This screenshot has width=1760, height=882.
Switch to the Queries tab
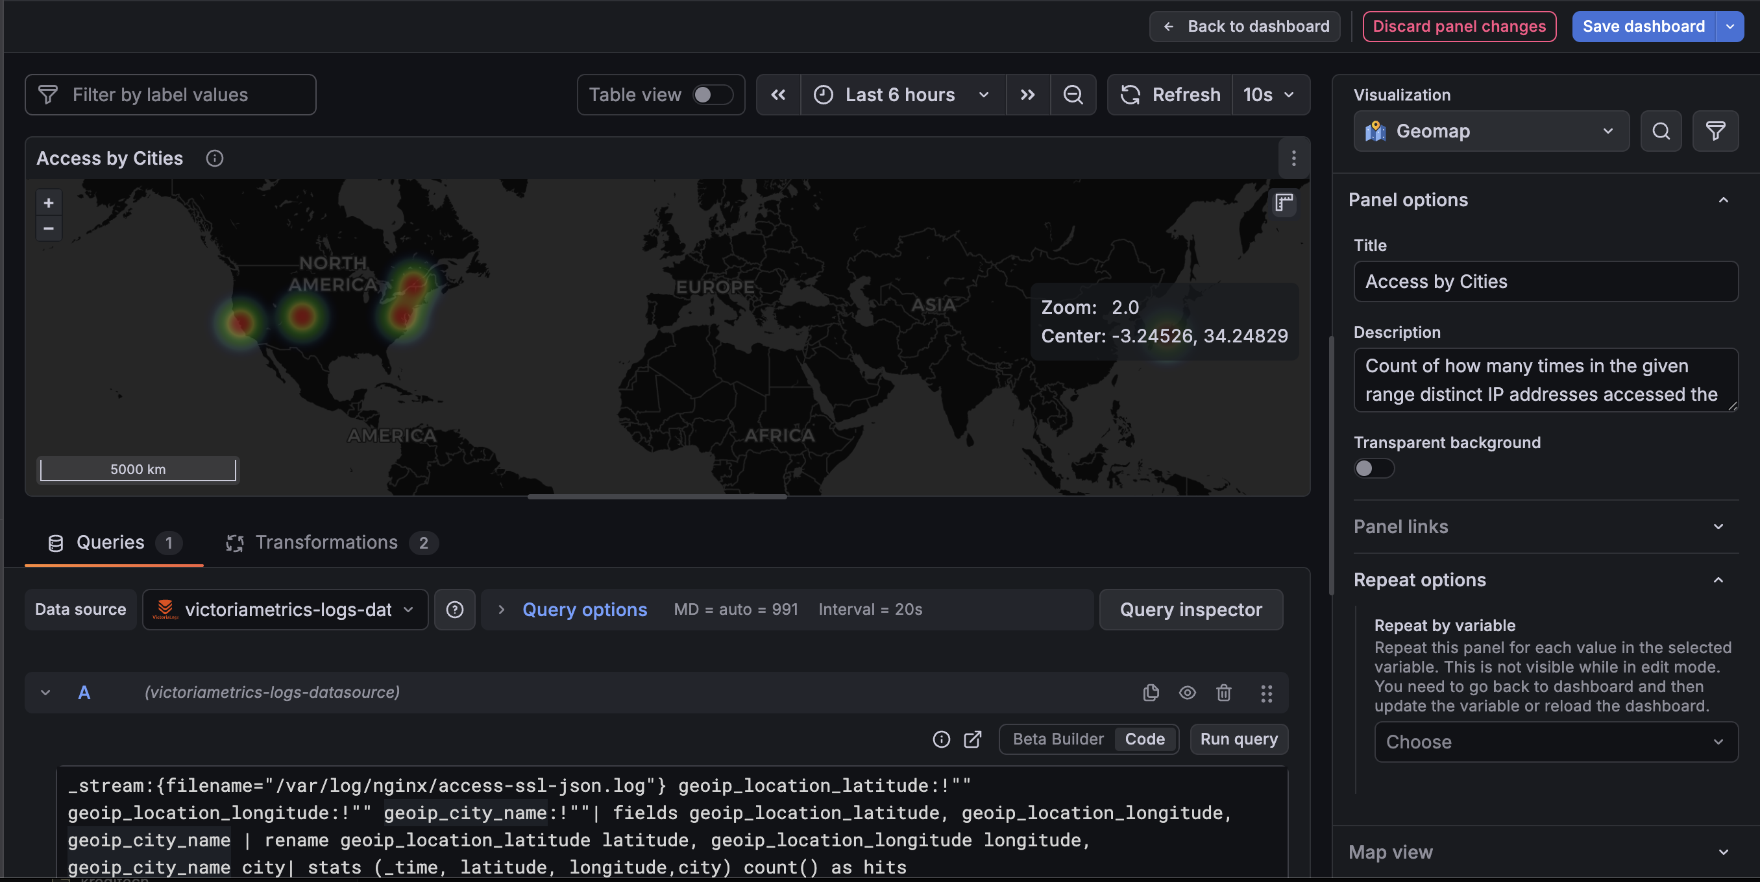point(114,543)
